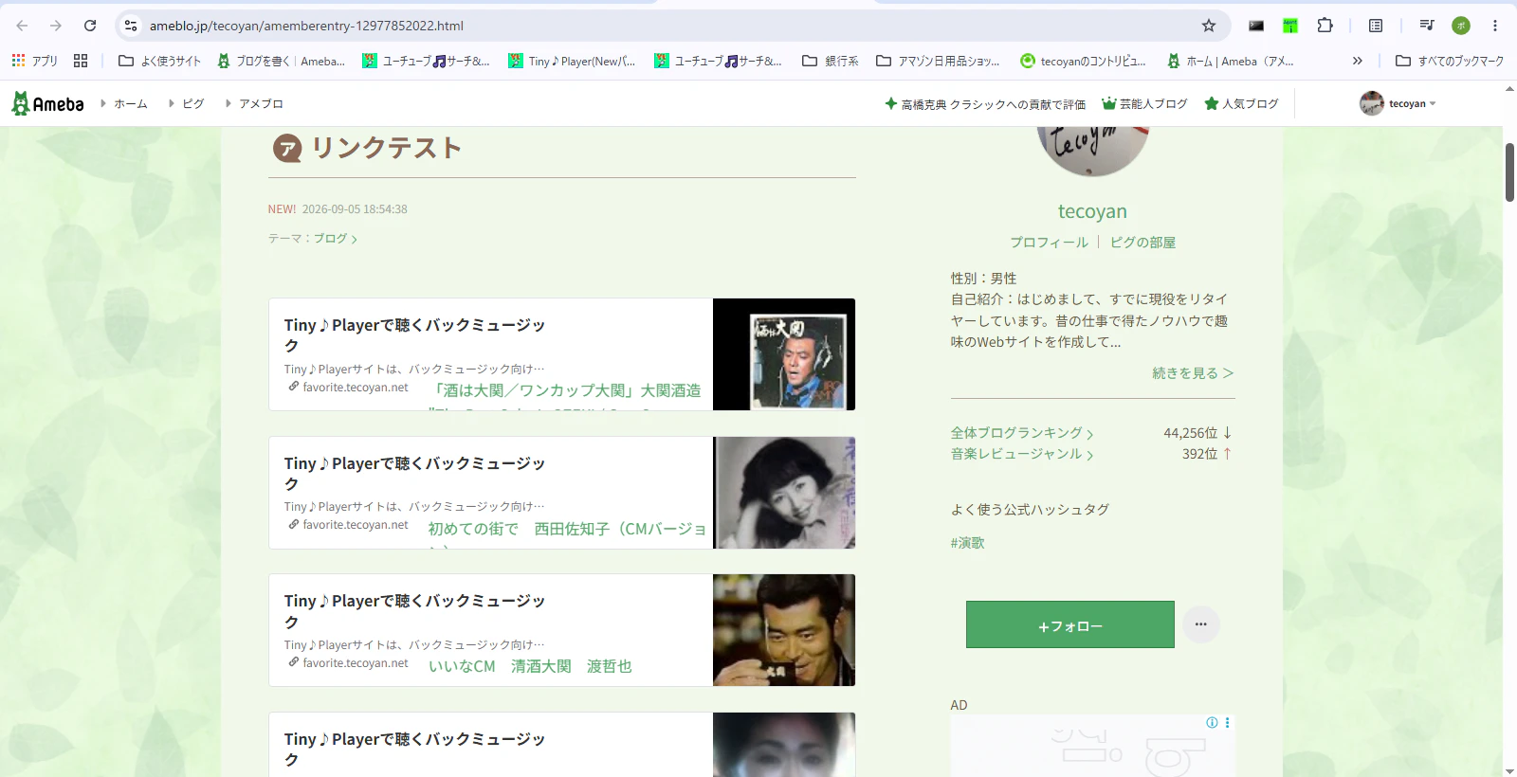Click the round ア icon beside リンクテスト
The image size is (1517, 777).
click(287, 149)
